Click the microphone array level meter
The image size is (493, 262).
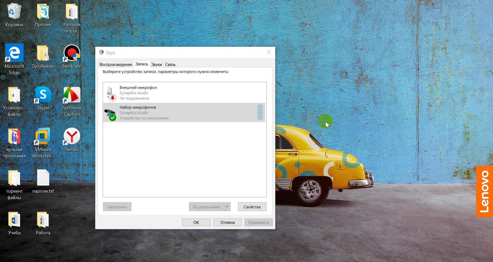260,112
